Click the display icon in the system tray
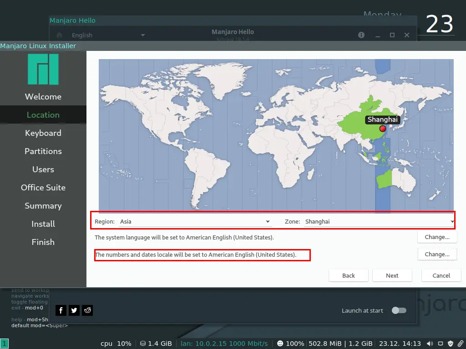The image size is (466, 349). point(441,344)
